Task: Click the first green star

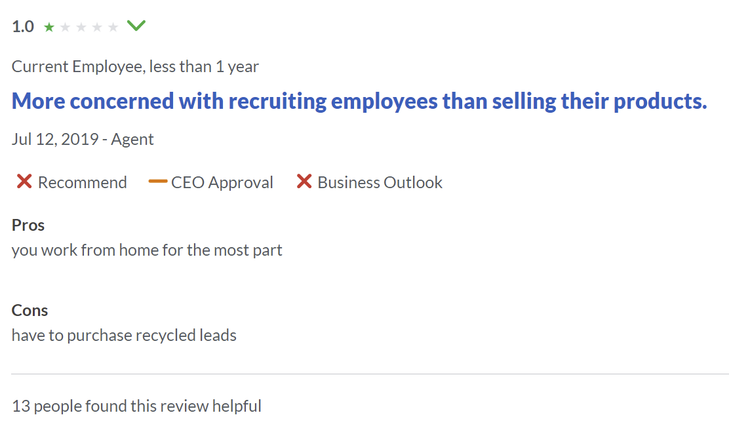Action: coord(49,28)
